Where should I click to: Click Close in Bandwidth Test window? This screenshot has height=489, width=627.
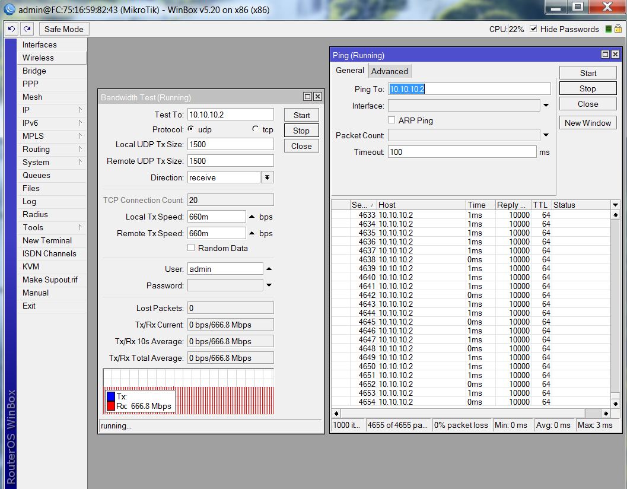[301, 146]
